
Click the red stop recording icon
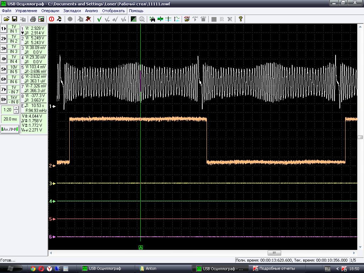52,19
